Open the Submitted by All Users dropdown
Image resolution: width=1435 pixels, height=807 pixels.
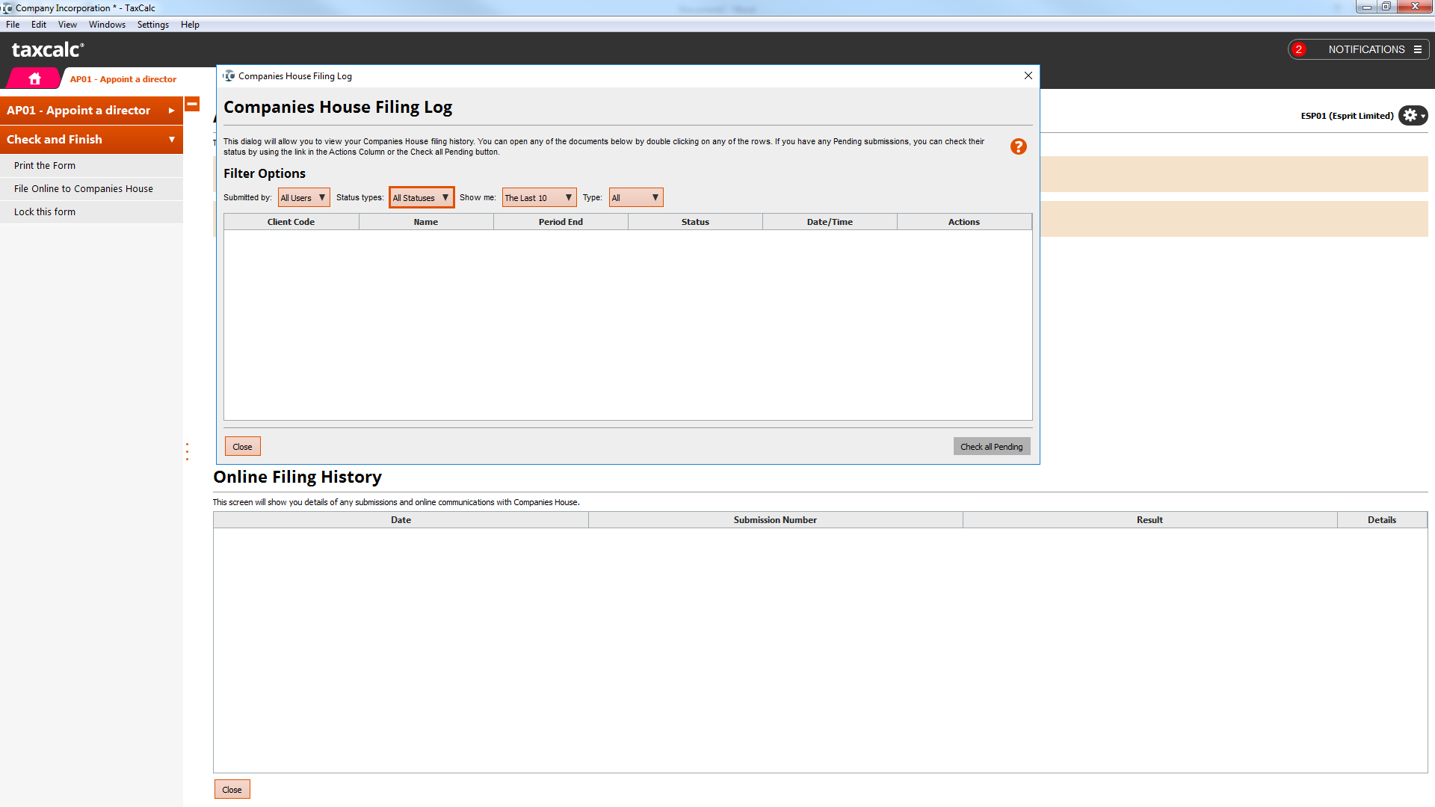tap(303, 197)
